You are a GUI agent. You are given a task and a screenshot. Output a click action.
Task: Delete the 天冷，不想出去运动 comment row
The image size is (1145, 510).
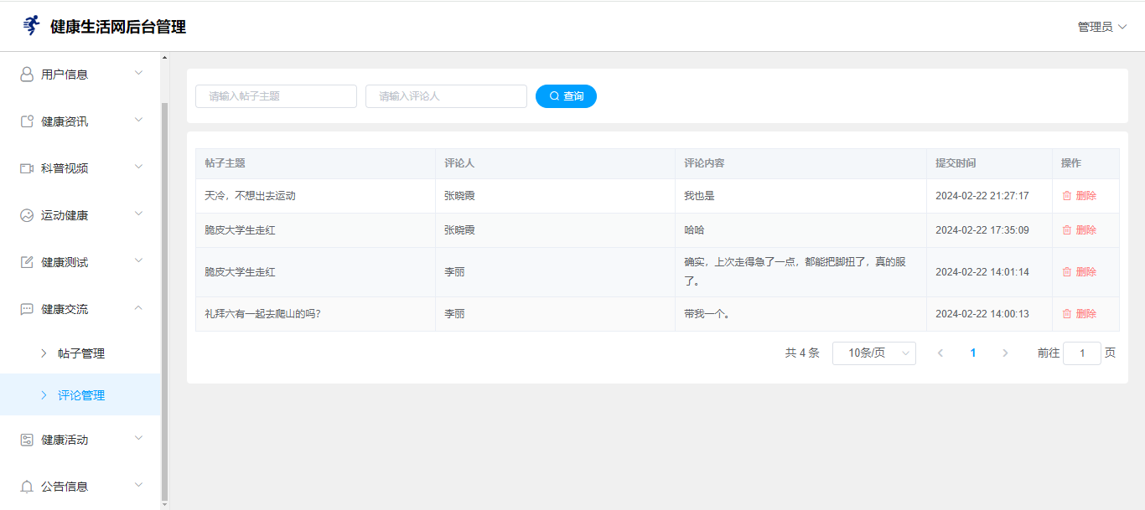(1079, 196)
